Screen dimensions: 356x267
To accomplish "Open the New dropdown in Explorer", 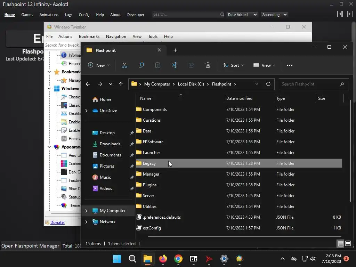I will point(99,65).
